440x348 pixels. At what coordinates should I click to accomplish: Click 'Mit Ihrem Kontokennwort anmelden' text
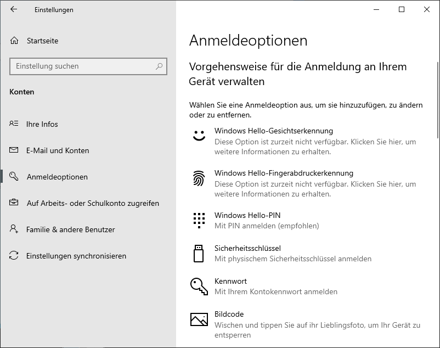(276, 292)
